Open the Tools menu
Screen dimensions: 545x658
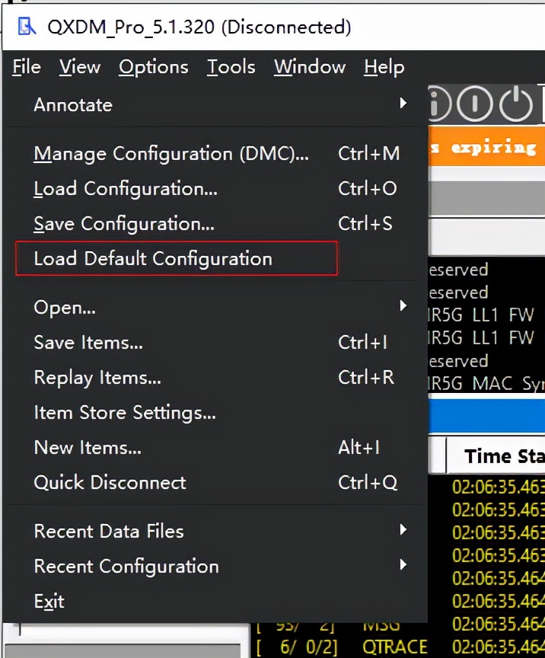pos(231,67)
